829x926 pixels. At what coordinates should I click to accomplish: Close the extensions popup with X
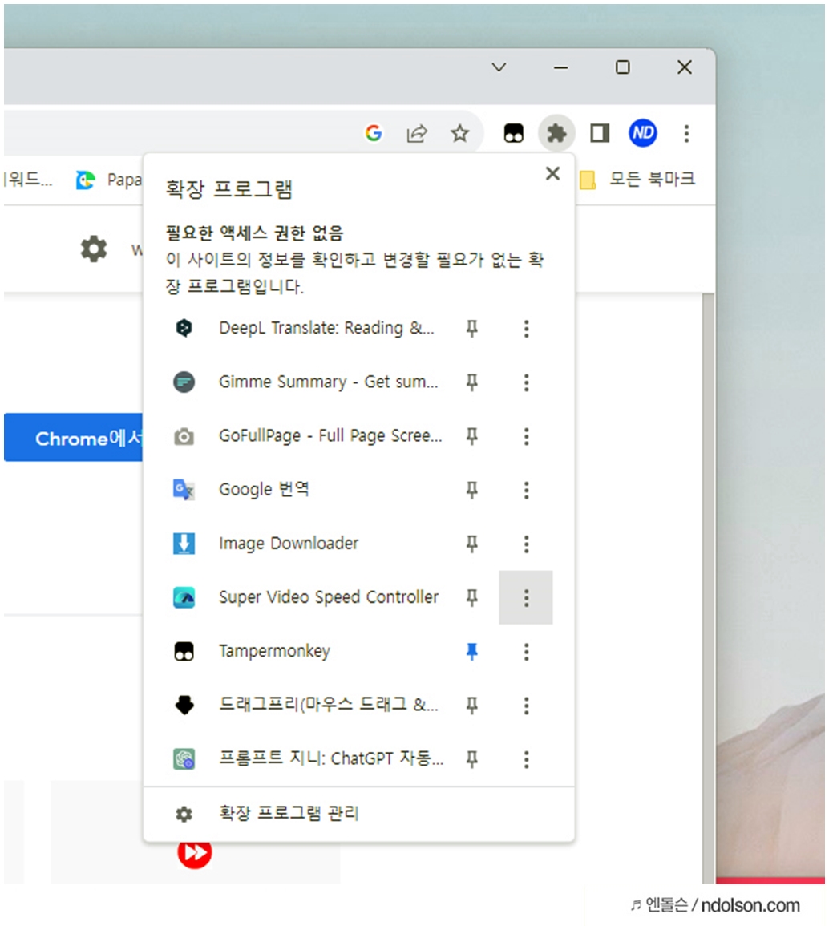[552, 173]
